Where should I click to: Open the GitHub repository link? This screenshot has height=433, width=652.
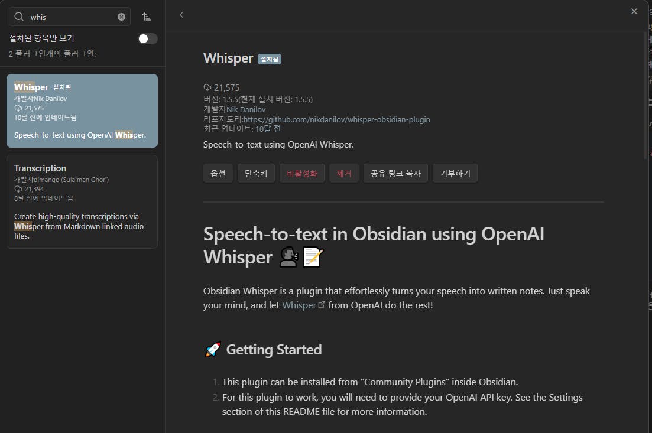[x=337, y=119]
